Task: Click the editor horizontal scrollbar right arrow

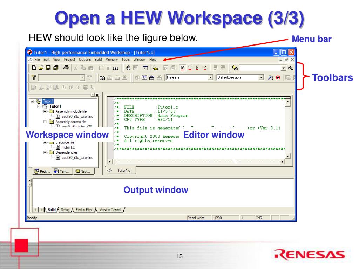Action: pyautogui.click(x=283, y=161)
